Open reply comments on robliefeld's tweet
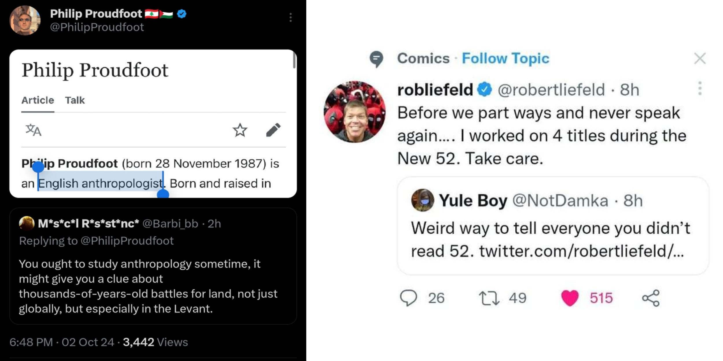Image resolution: width=723 pixels, height=361 pixels. (x=408, y=298)
